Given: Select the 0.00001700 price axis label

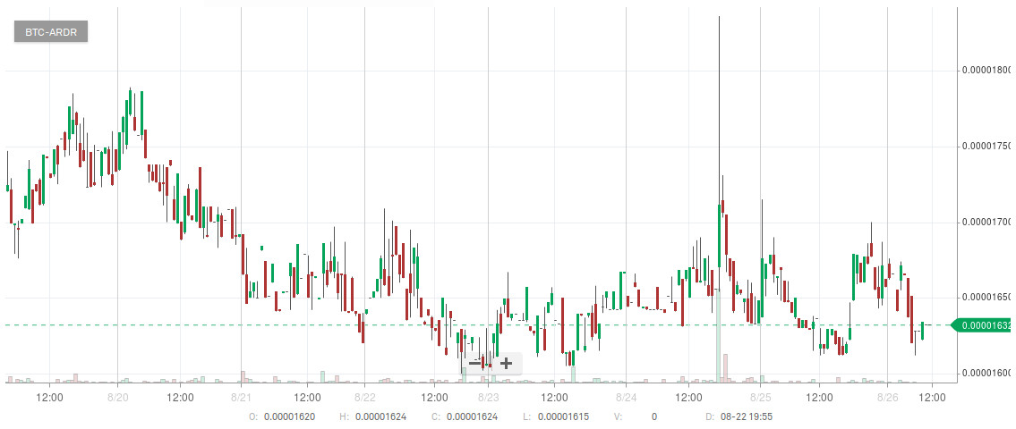Looking at the screenshot, I should (x=986, y=223).
